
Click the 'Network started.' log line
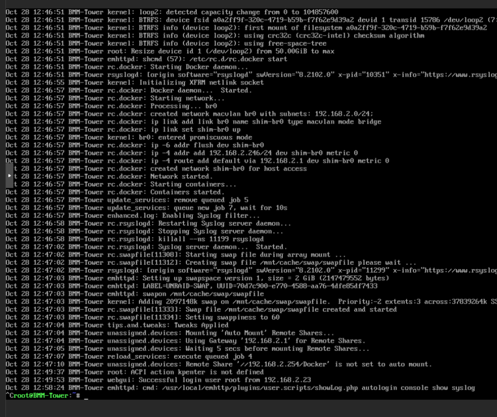[x=113, y=176]
